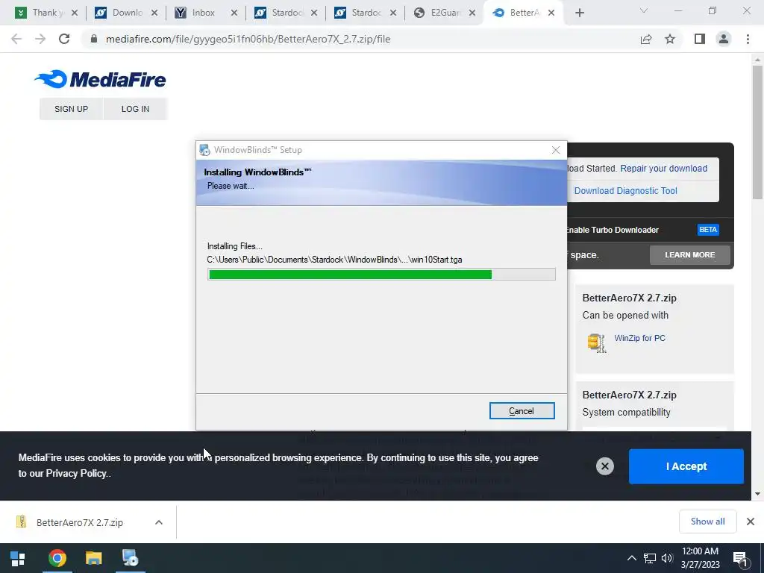The width and height of the screenshot is (764, 573).
Task: Show all downloads
Action: (707, 522)
